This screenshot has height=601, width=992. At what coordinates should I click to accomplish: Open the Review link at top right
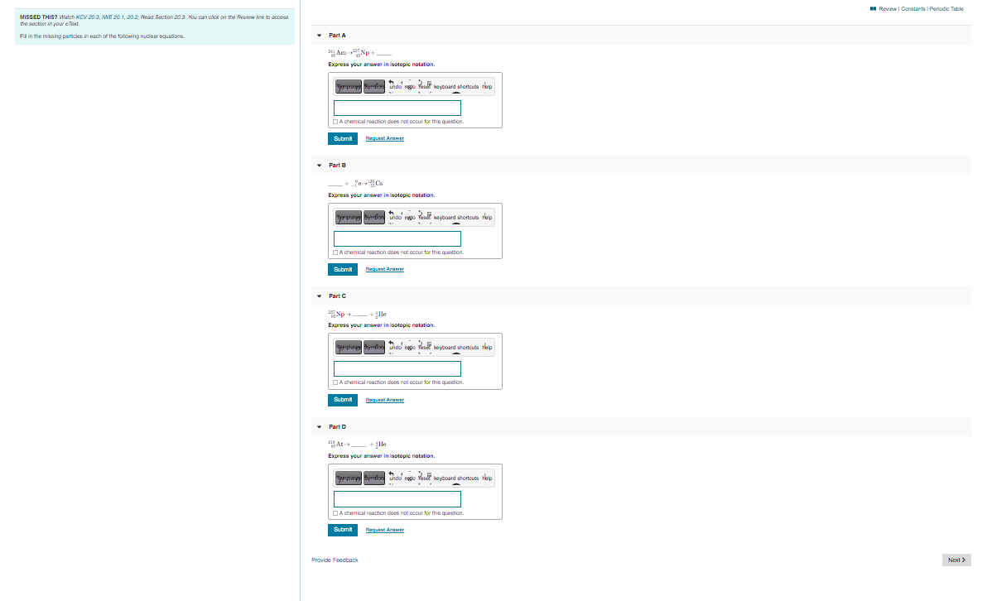(x=888, y=9)
